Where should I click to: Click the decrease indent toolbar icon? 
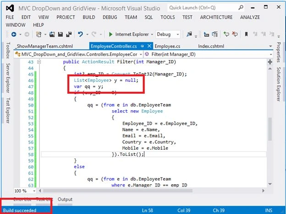(206, 34)
